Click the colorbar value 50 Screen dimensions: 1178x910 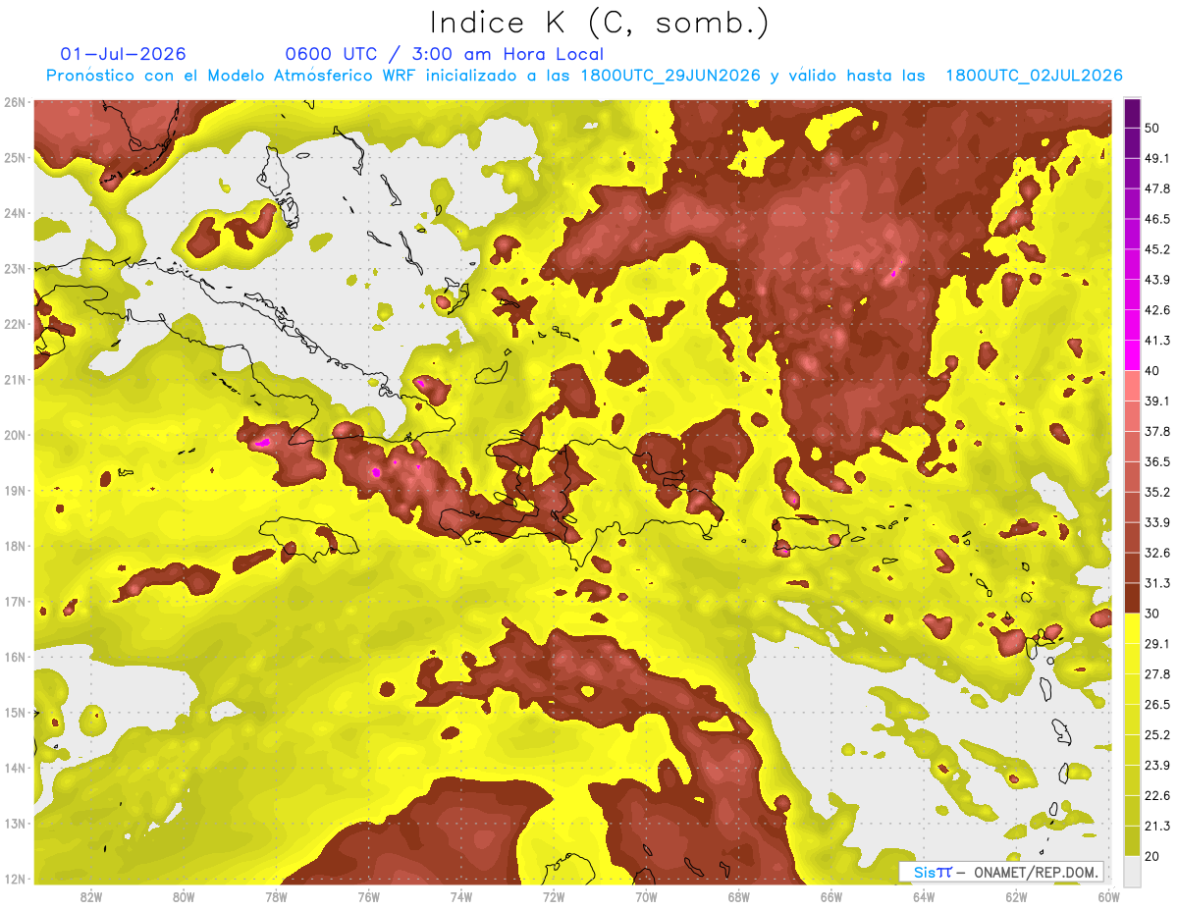point(1152,128)
